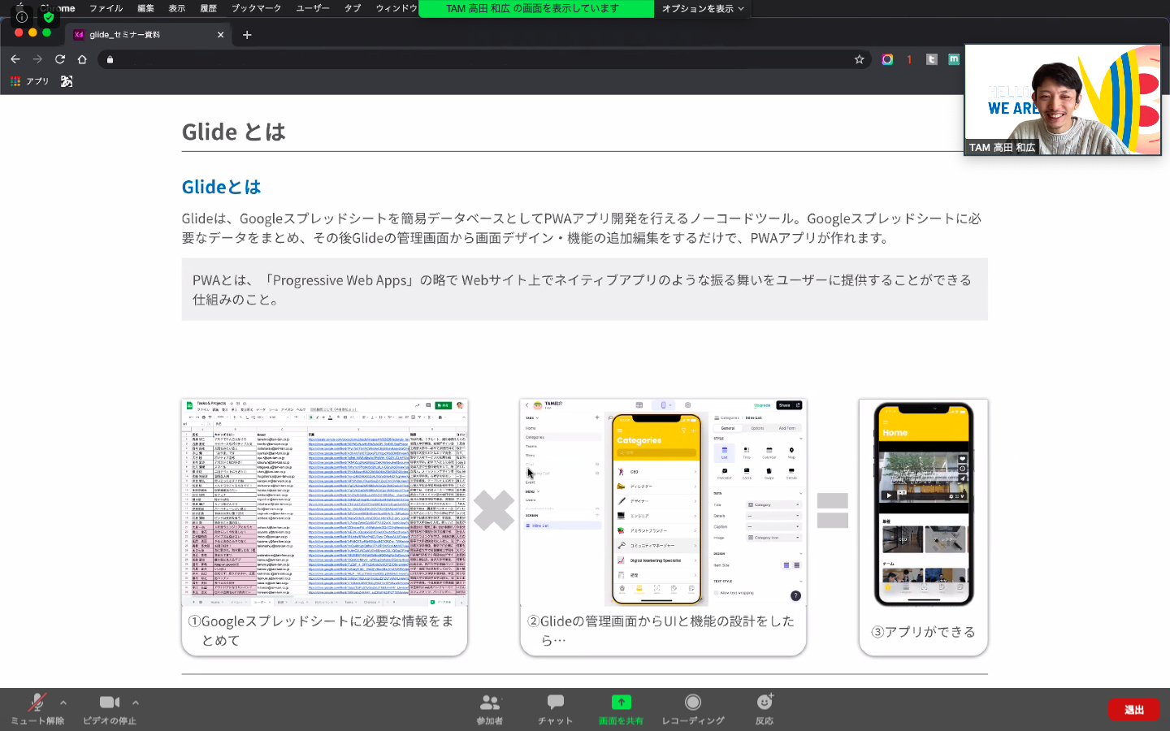Click the PWAとは explanation gray box
The image size is (1170, 731).
coord(585,289)
